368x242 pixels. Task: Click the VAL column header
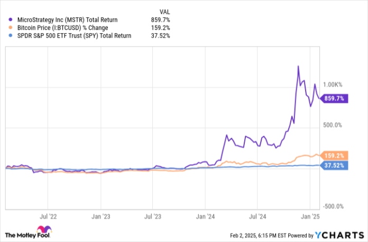[165, 12]
